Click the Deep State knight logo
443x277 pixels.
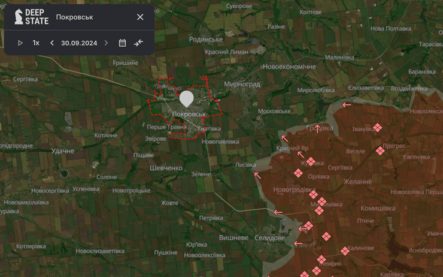pos(19,17)
